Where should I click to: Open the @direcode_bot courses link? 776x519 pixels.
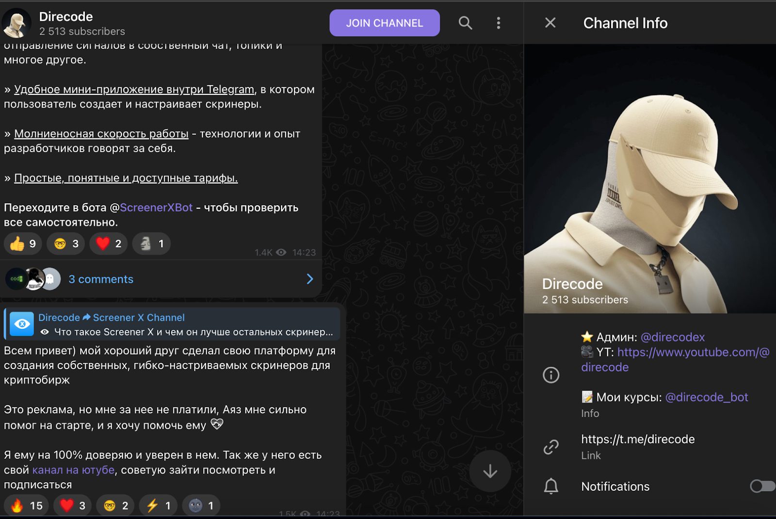707,397
